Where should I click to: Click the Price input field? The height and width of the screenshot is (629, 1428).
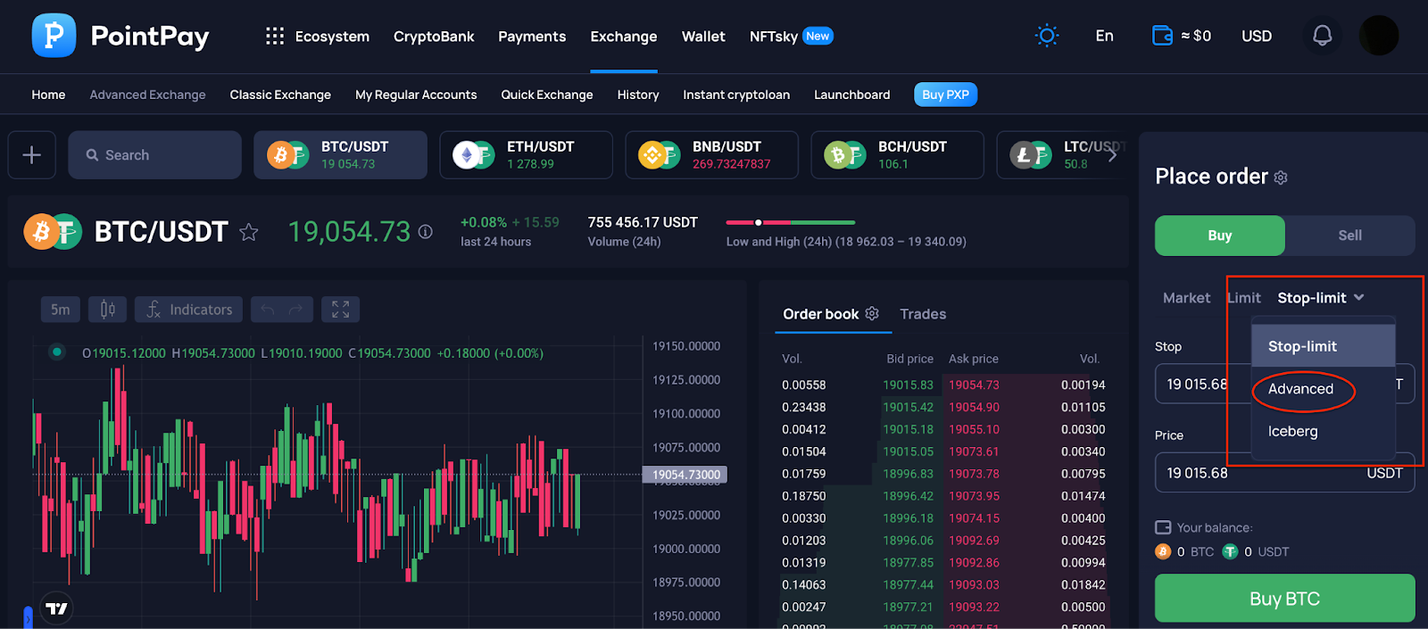tap(1284, 473)
